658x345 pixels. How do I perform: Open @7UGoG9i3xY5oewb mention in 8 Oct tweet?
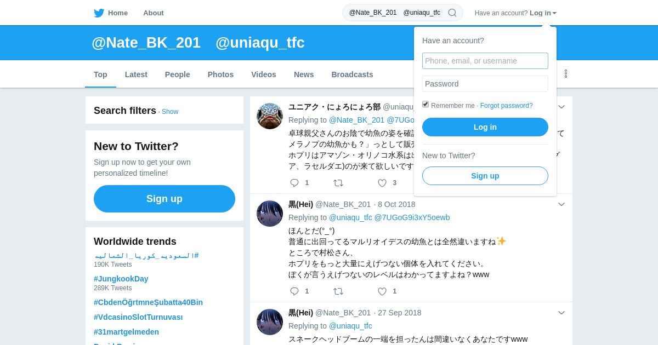(x=412, y=217)
